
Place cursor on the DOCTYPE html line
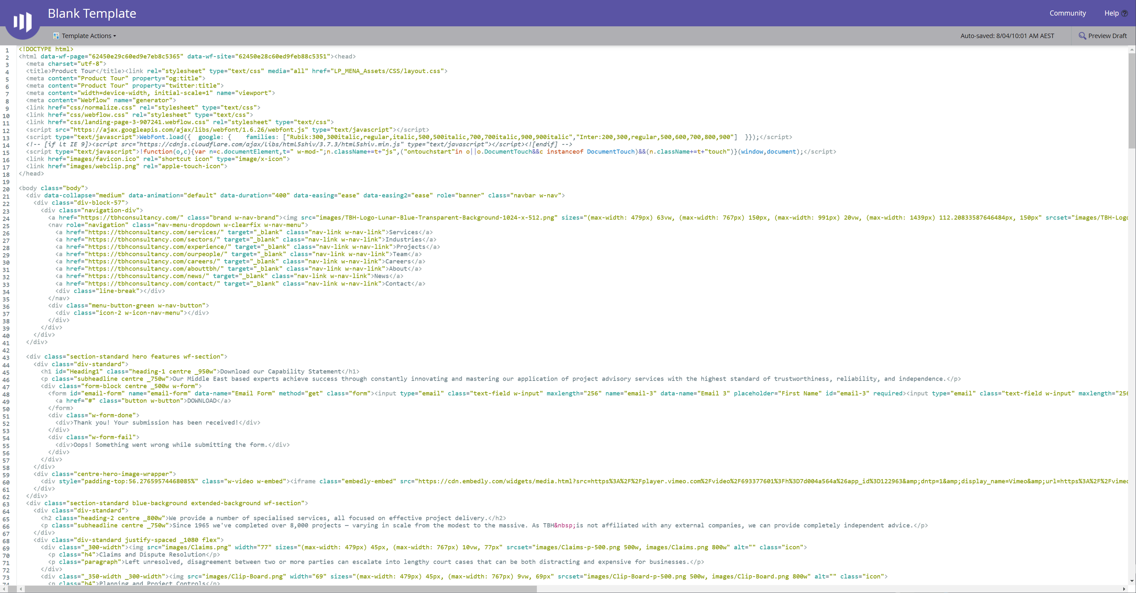pos(46,49)
